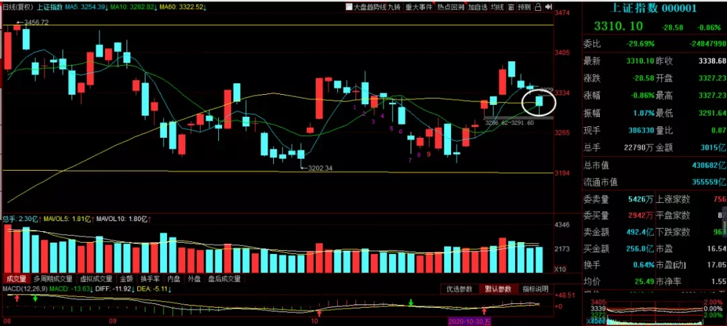This screenshot has width=727, height=326.
Task: Open 重大事件 in the chart toolbar
Action: pos(419,7)
